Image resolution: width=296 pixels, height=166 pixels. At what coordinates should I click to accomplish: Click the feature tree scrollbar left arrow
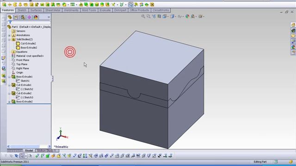[8, 146]
